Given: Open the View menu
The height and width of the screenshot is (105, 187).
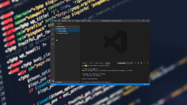Looking at the screenshot, I should (70, 21).
